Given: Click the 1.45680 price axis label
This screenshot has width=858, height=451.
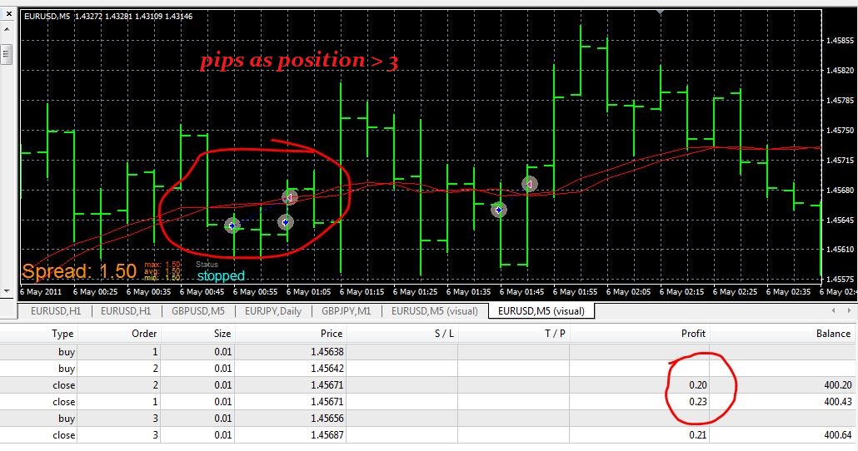Looking at the screenshot, I should point(840,191).
